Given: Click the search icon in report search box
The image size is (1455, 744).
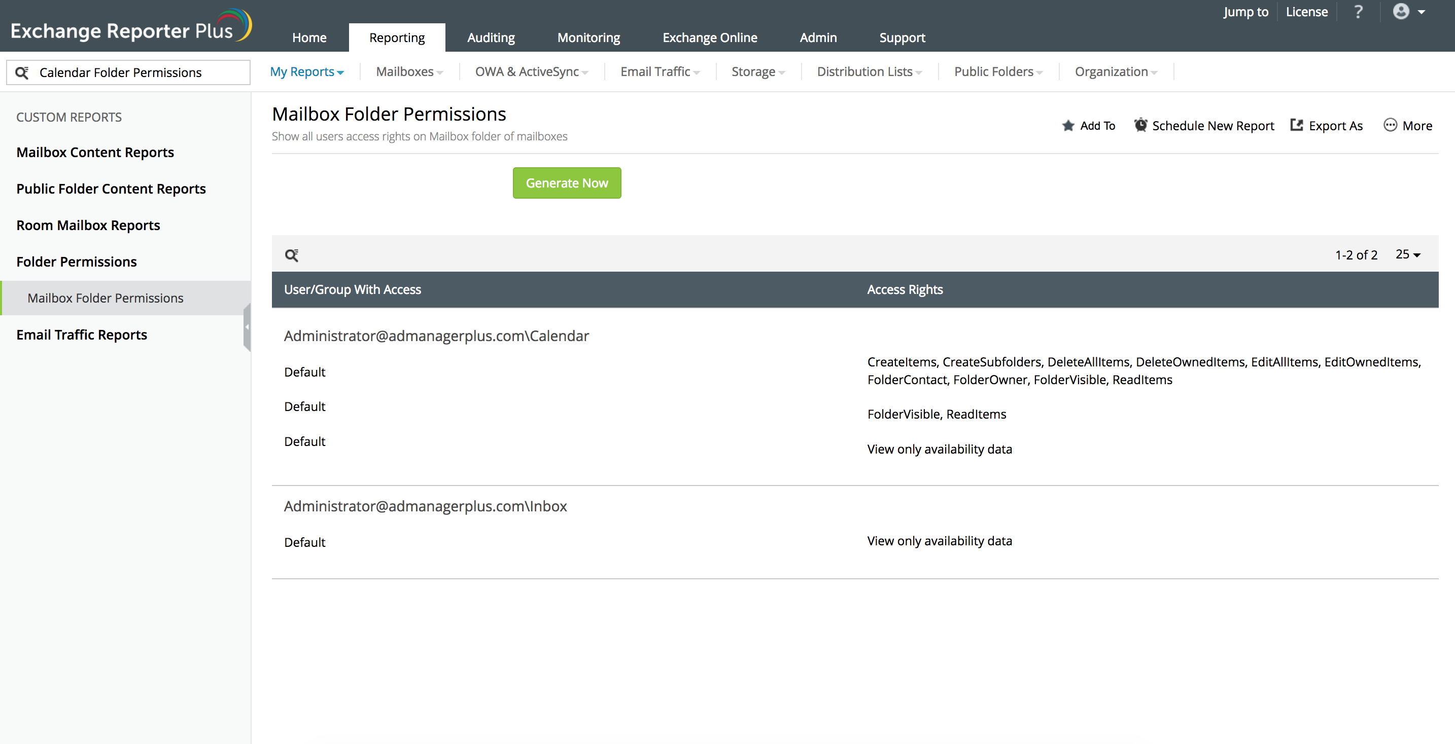Looking at the screenshot, I should tap(22, 73).
